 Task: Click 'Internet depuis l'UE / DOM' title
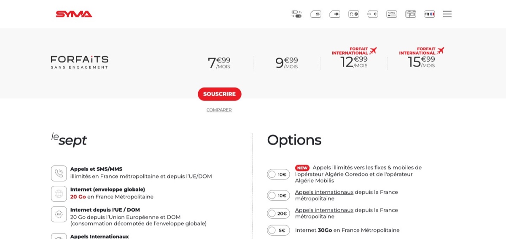click(x=105, y=210)
